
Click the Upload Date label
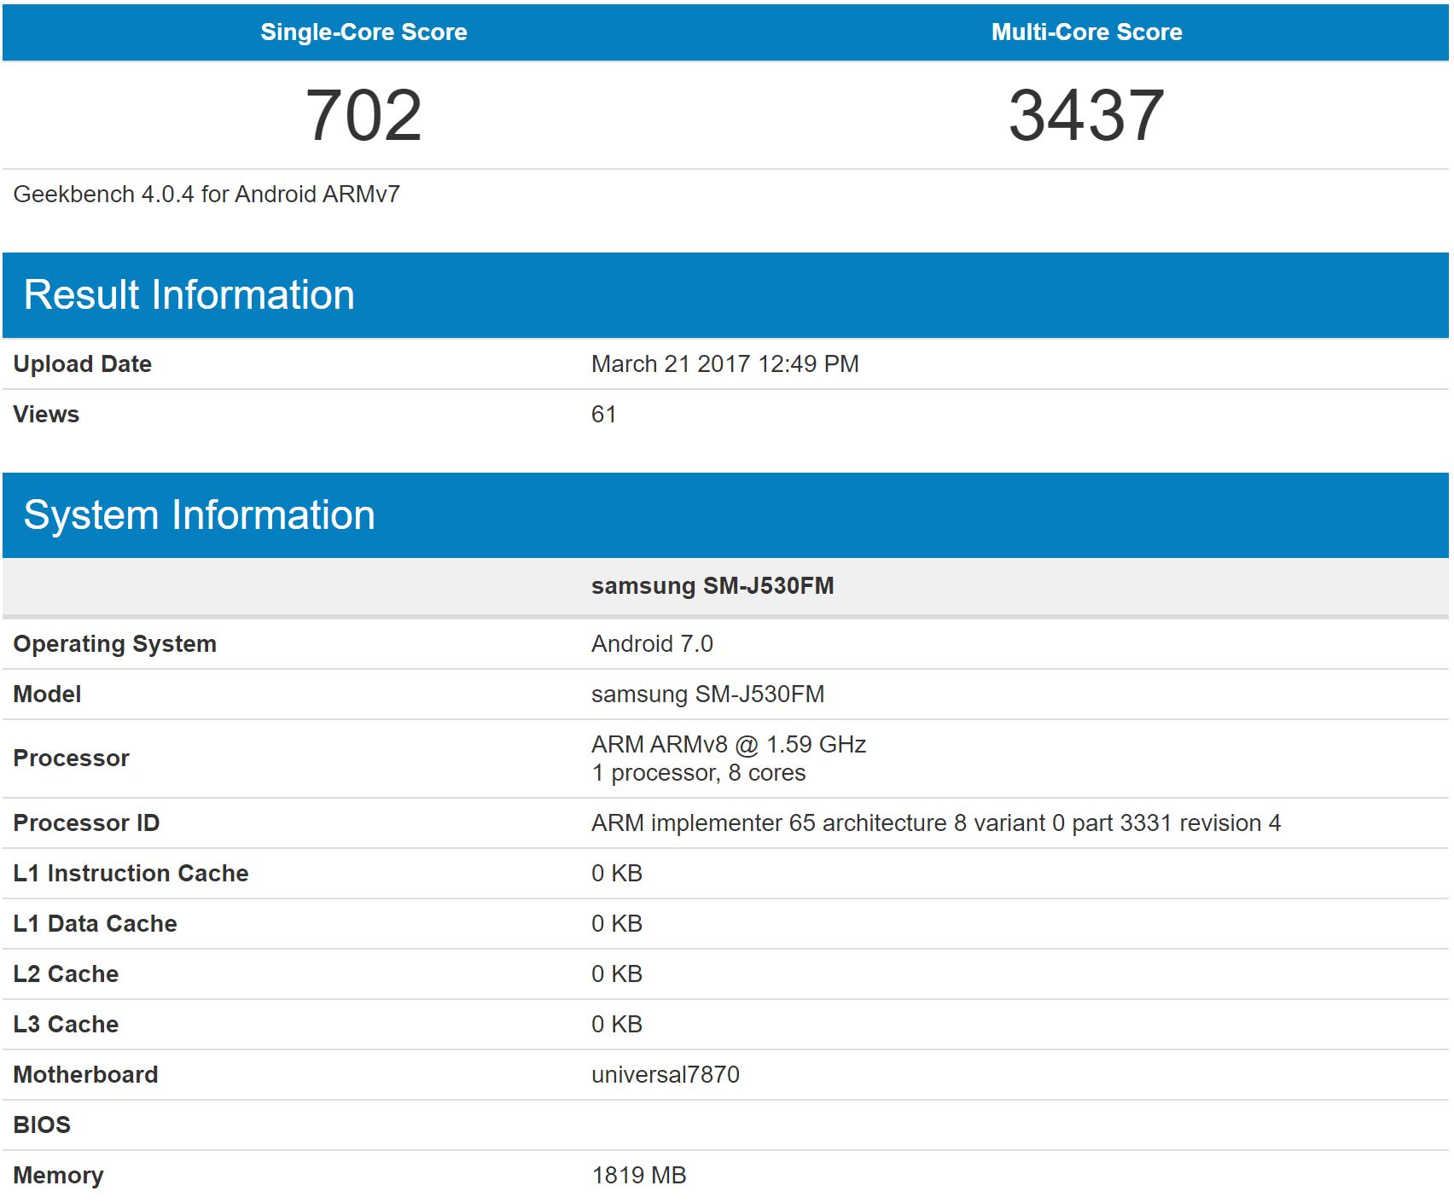82,364
